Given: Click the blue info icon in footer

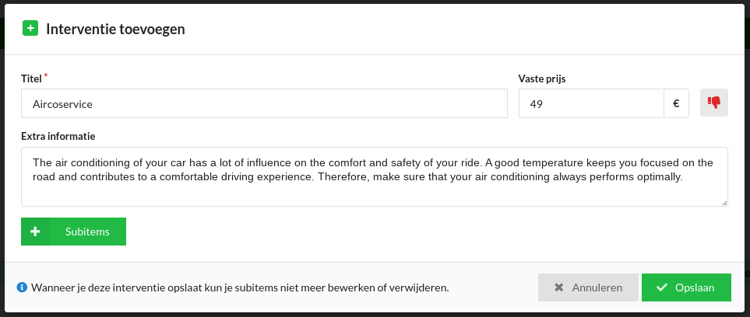Looking at the screenshot, I should click(22, 287).
